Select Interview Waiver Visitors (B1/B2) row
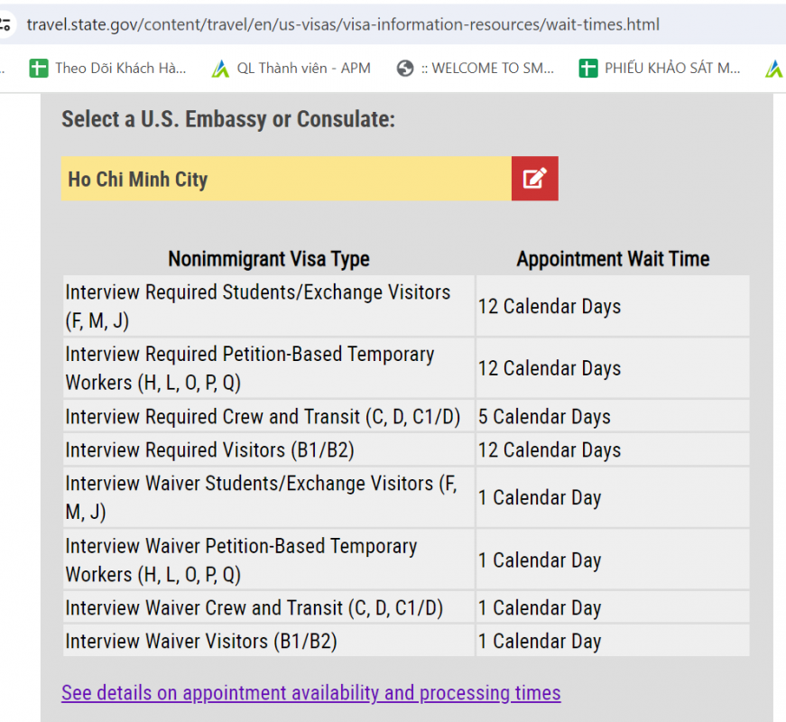This screenshot has height=722, width=786. click(x=406, y=641)
